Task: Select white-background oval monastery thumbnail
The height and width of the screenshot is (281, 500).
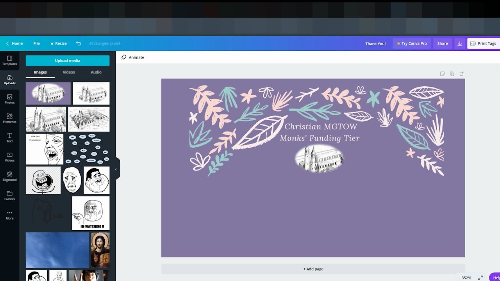Action: [91, 93]
